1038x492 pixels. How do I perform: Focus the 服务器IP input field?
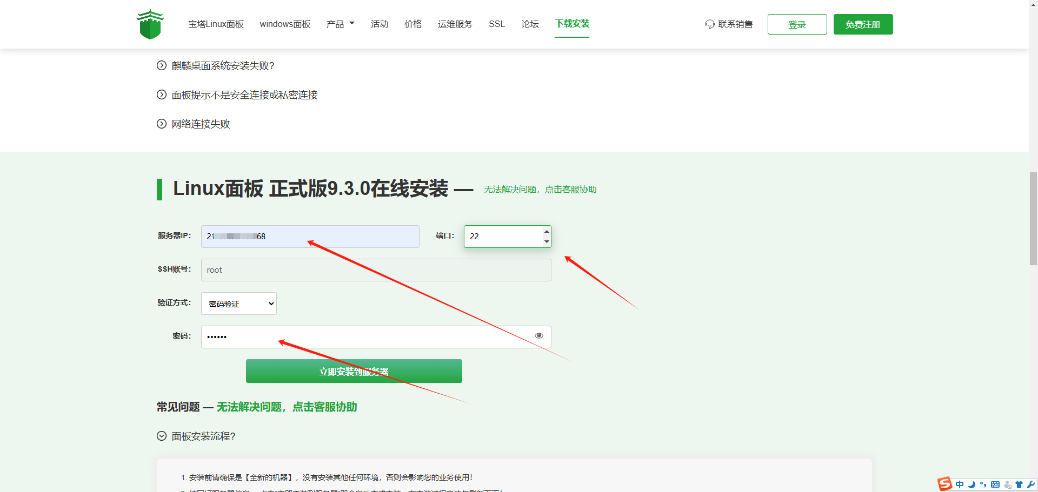point(310,237)
